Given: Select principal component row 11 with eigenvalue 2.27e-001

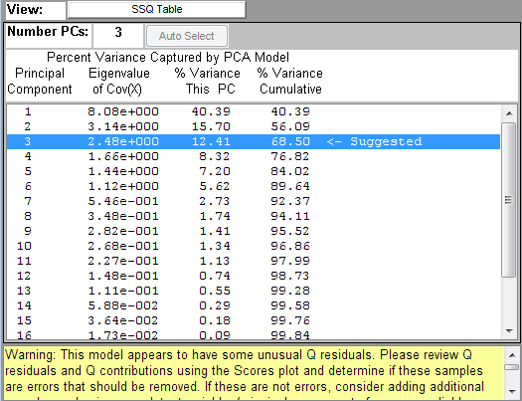Looking at the screenshot, I should [254, 261].
